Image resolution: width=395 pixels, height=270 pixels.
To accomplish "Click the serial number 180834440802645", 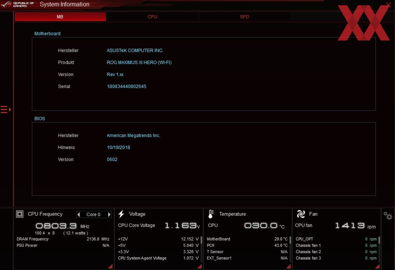I will click(x=127, y=86).
